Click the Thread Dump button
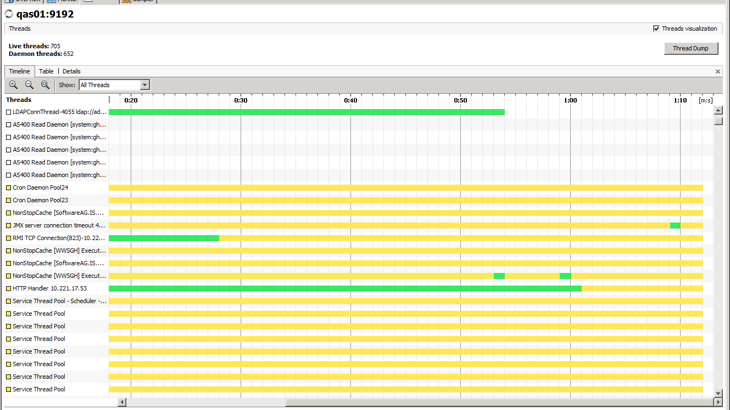Screen dimensions: 730x410 coord(690,48)
